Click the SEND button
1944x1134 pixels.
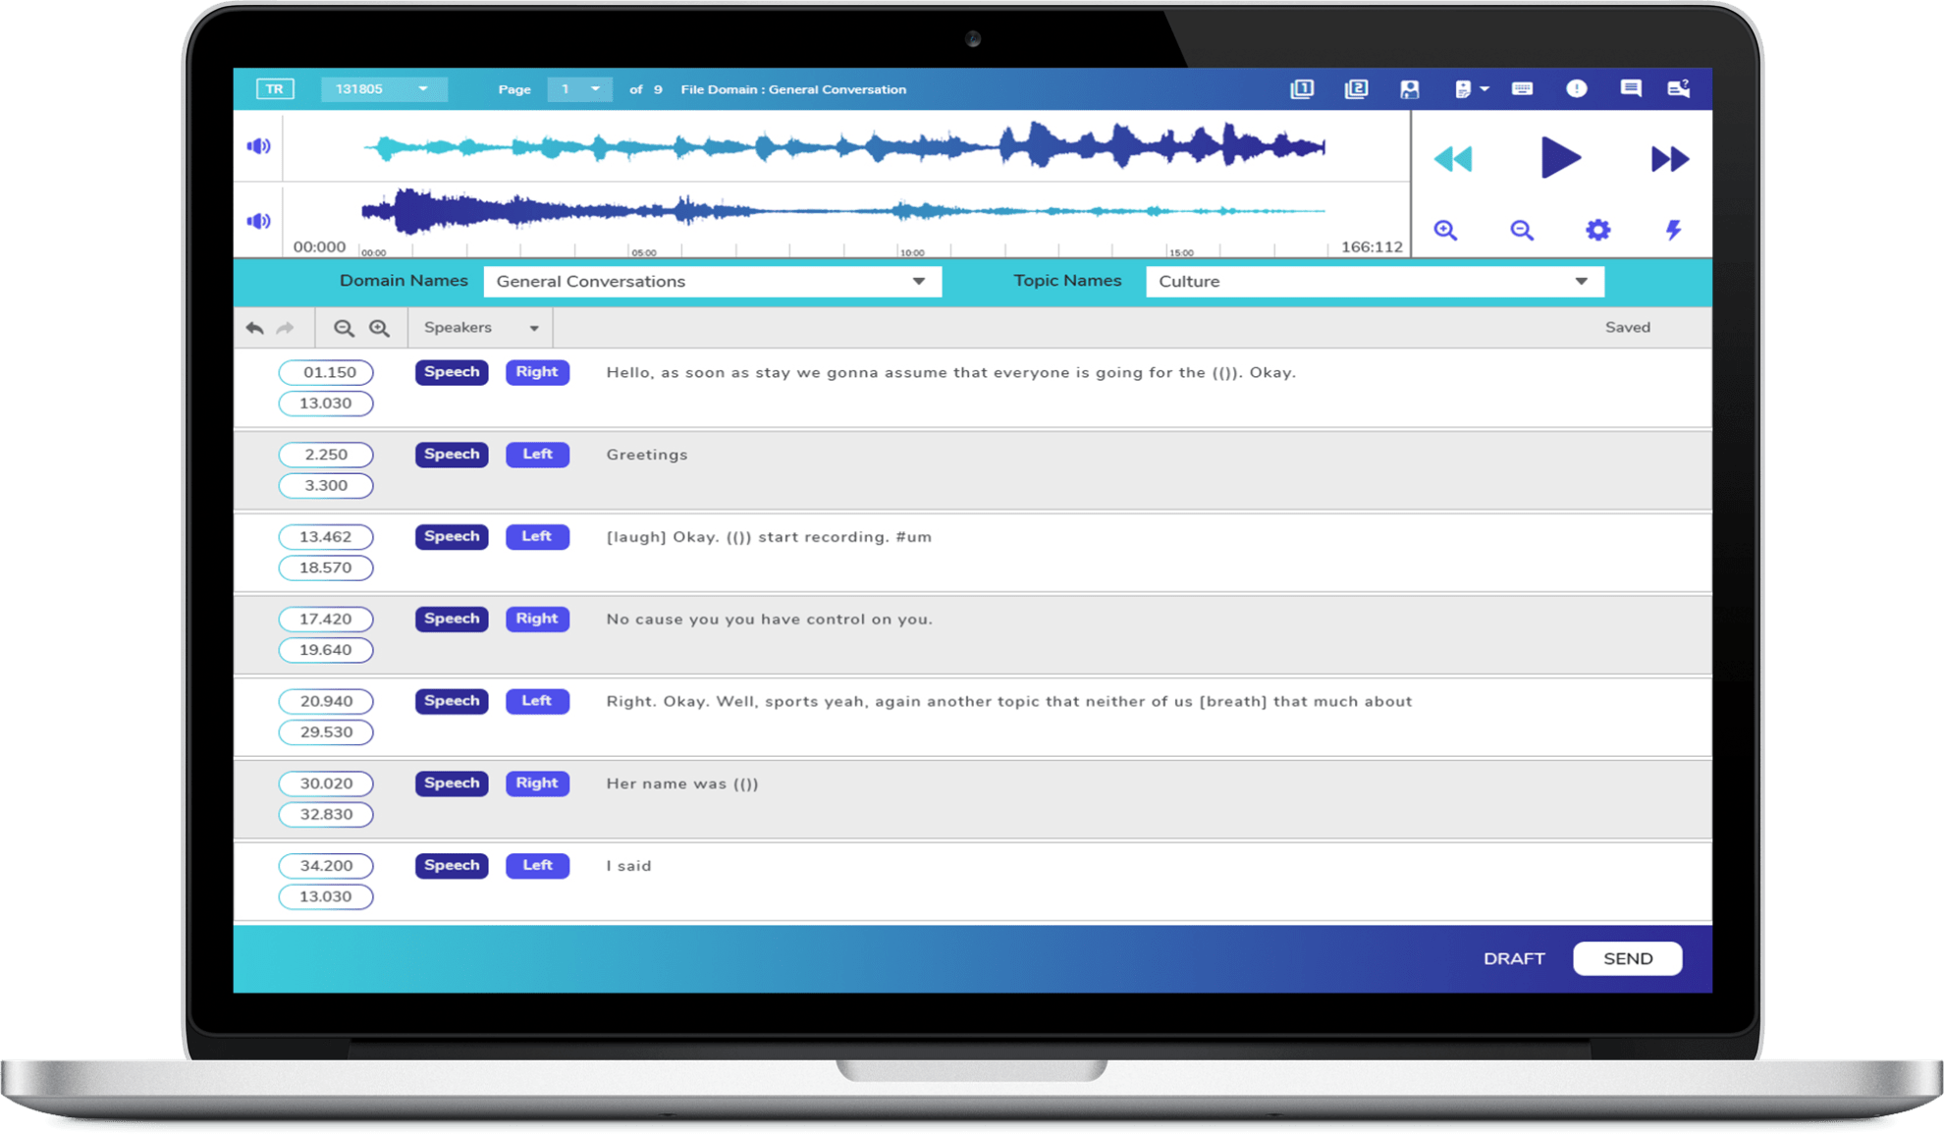coord(1627,958)
